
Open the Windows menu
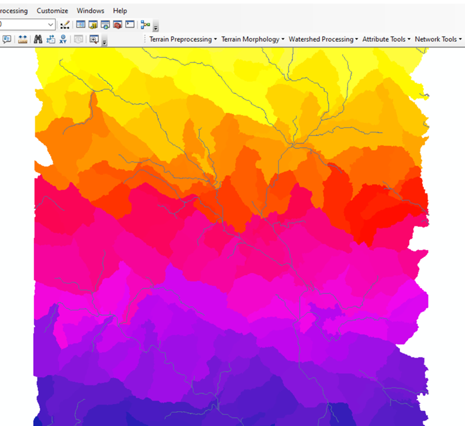[90, 11]
